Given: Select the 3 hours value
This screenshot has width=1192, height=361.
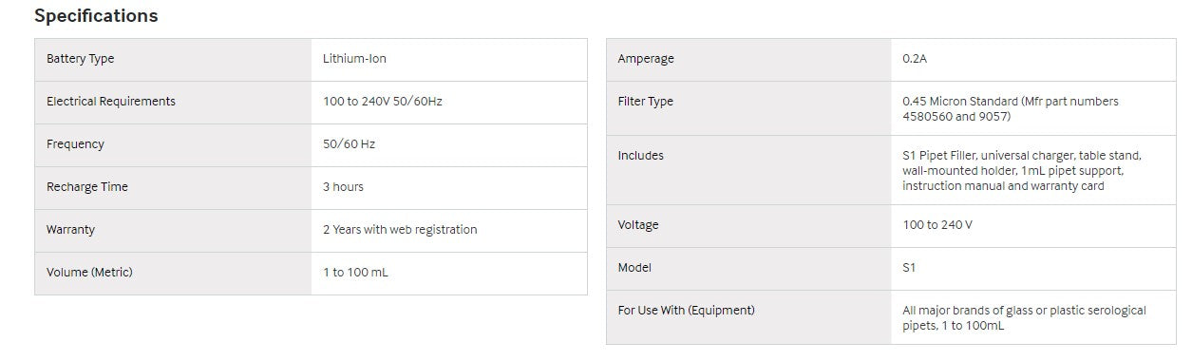Looking at the screenshot, I should pyautogui.click(x=343, y=187).
